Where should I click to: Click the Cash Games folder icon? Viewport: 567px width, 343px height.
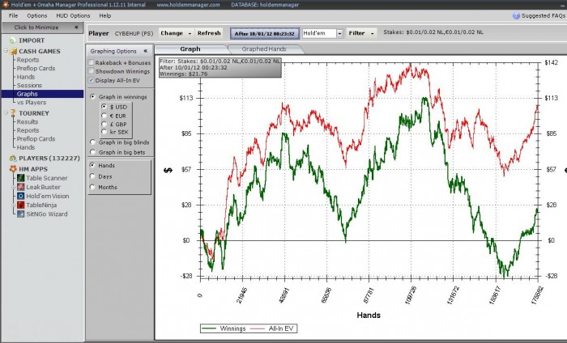click(x=14, y=51)
